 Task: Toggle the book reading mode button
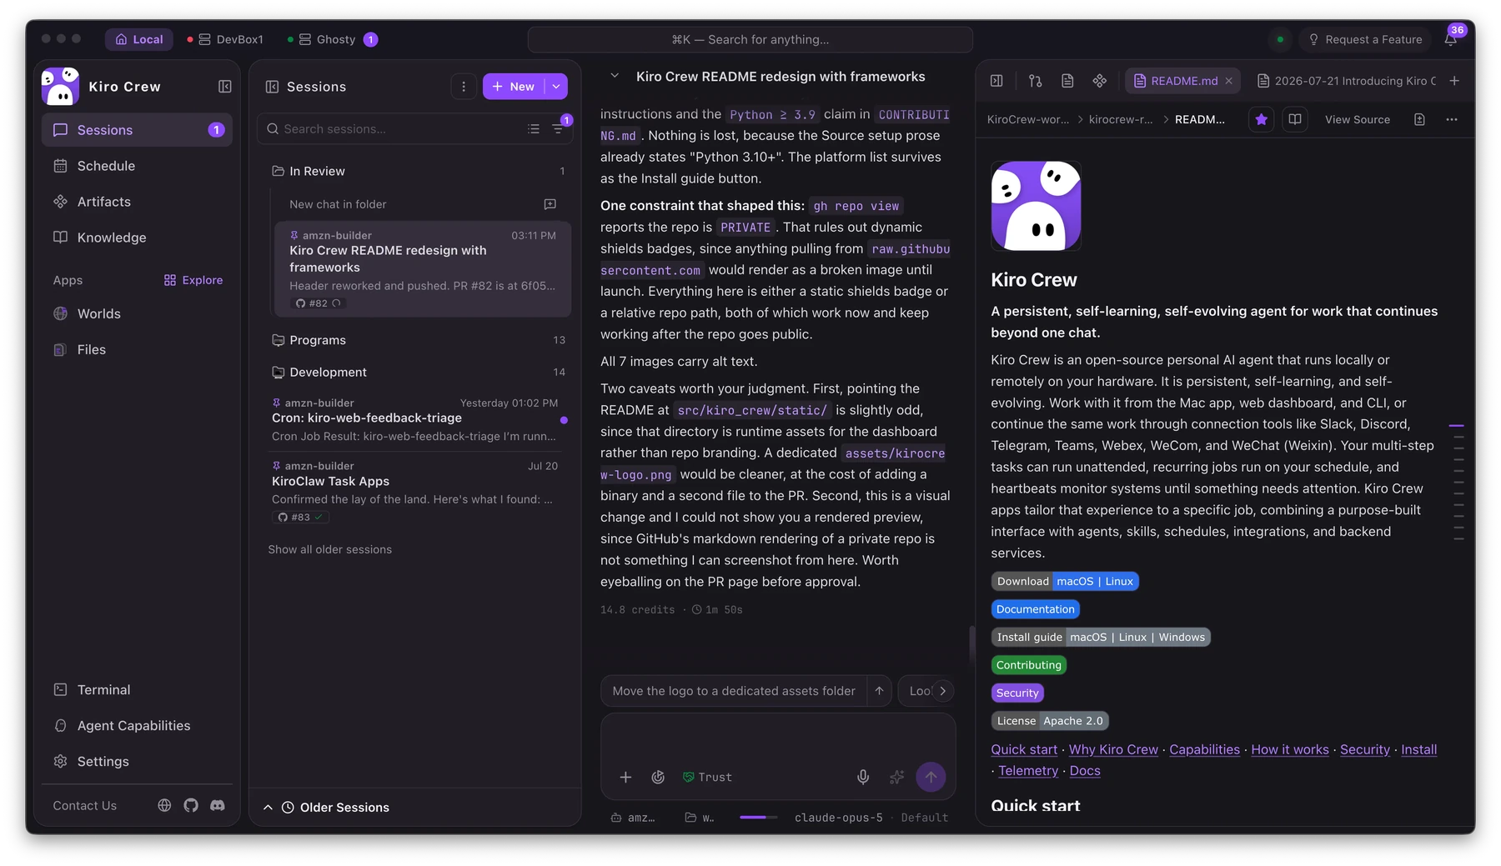(1295, 119)
